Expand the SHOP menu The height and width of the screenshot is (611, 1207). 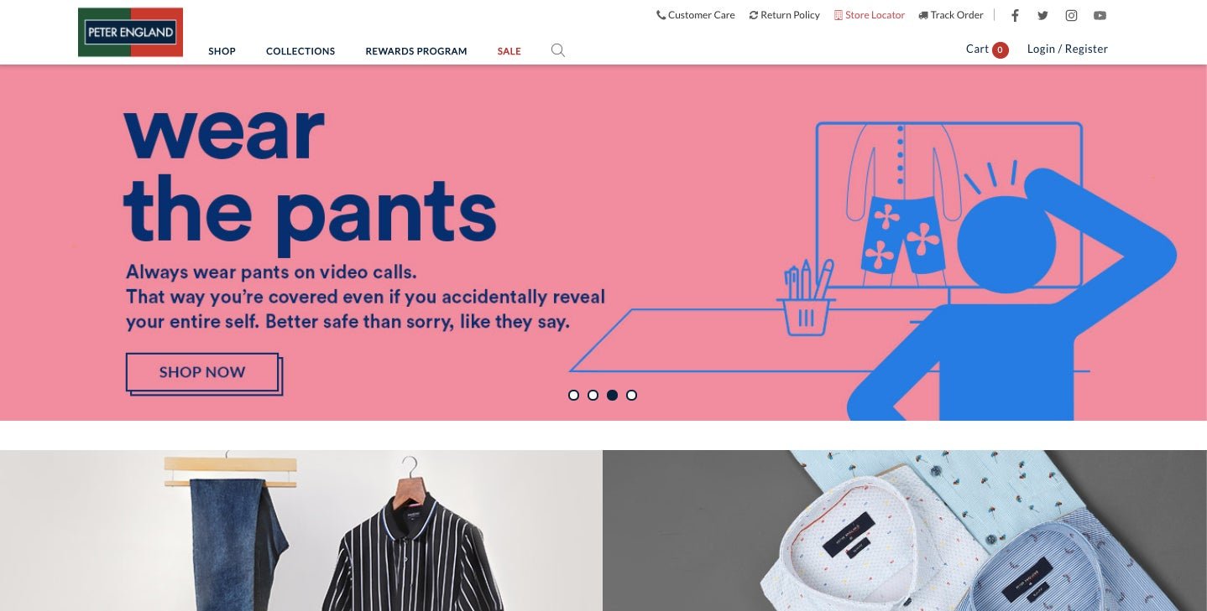pos(222,51)
